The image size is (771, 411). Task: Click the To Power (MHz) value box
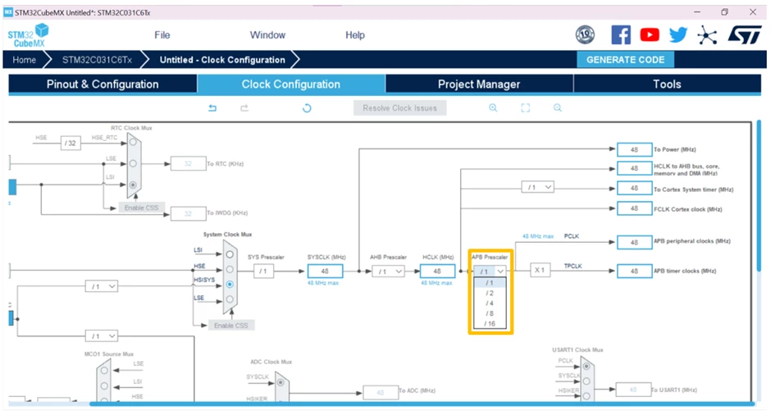point(634,149)
